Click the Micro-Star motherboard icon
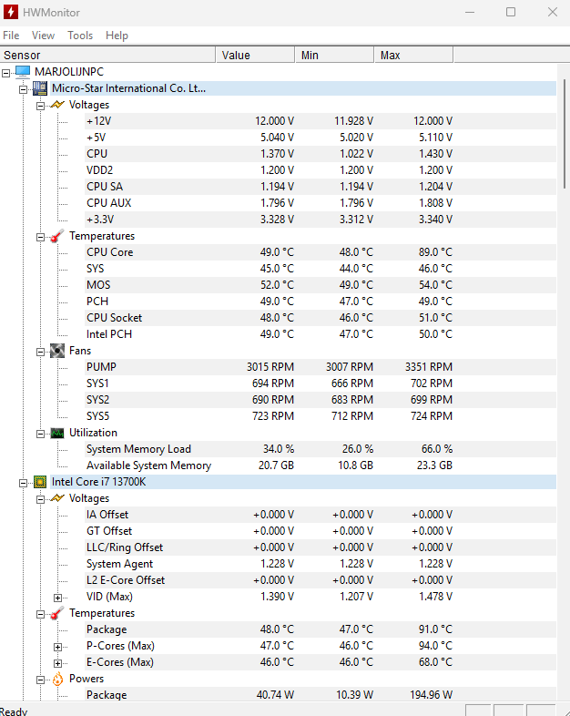 pos(40,88)
